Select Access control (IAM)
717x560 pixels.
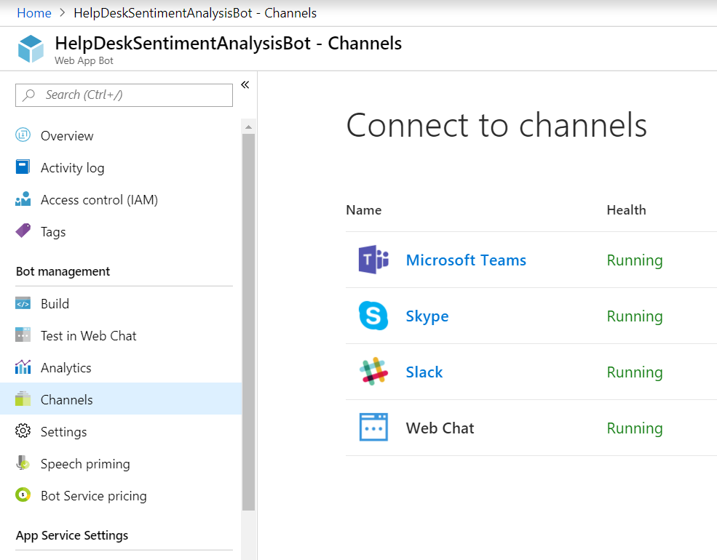point(99,200)
